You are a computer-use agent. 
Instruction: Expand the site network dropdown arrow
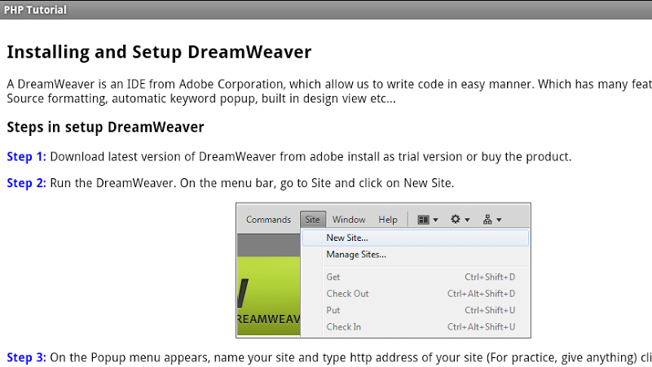pyautogui.click(x=499, y=220)
